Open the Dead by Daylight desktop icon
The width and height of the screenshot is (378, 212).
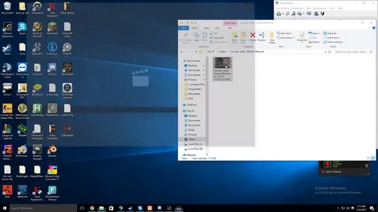[x=37, y=153]
